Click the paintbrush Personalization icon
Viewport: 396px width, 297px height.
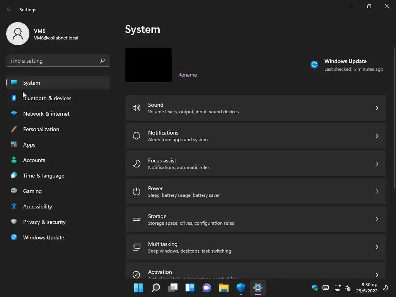tap(14, 129)
